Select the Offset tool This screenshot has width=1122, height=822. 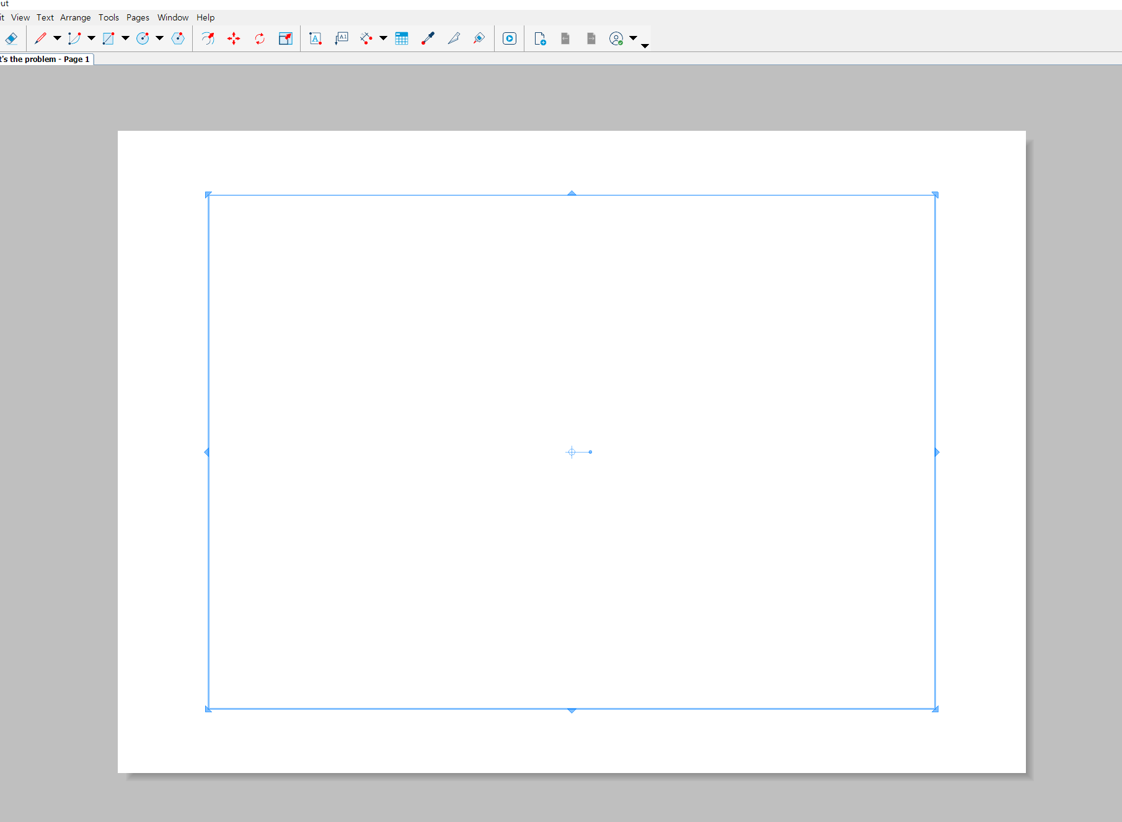(208, 38)
